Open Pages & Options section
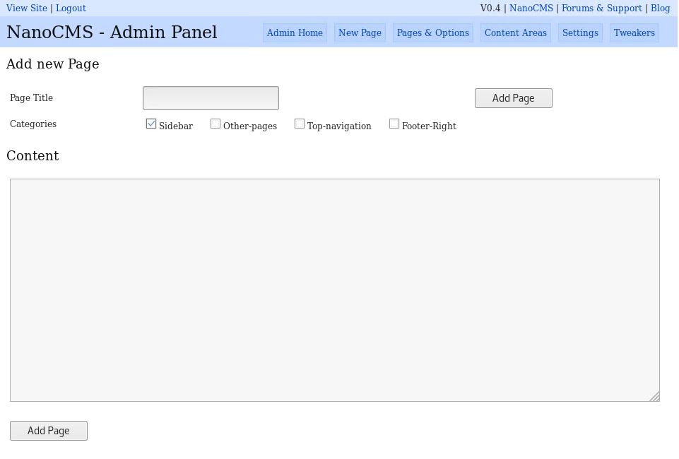 point(432,33)
